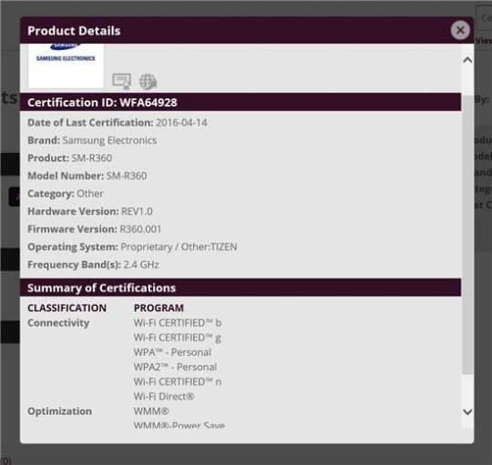
Task: Click the Model Number SM-R360 text
Action: coord(87,176)
